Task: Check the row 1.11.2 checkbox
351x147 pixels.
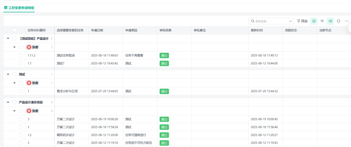Action: coord(21,55)
